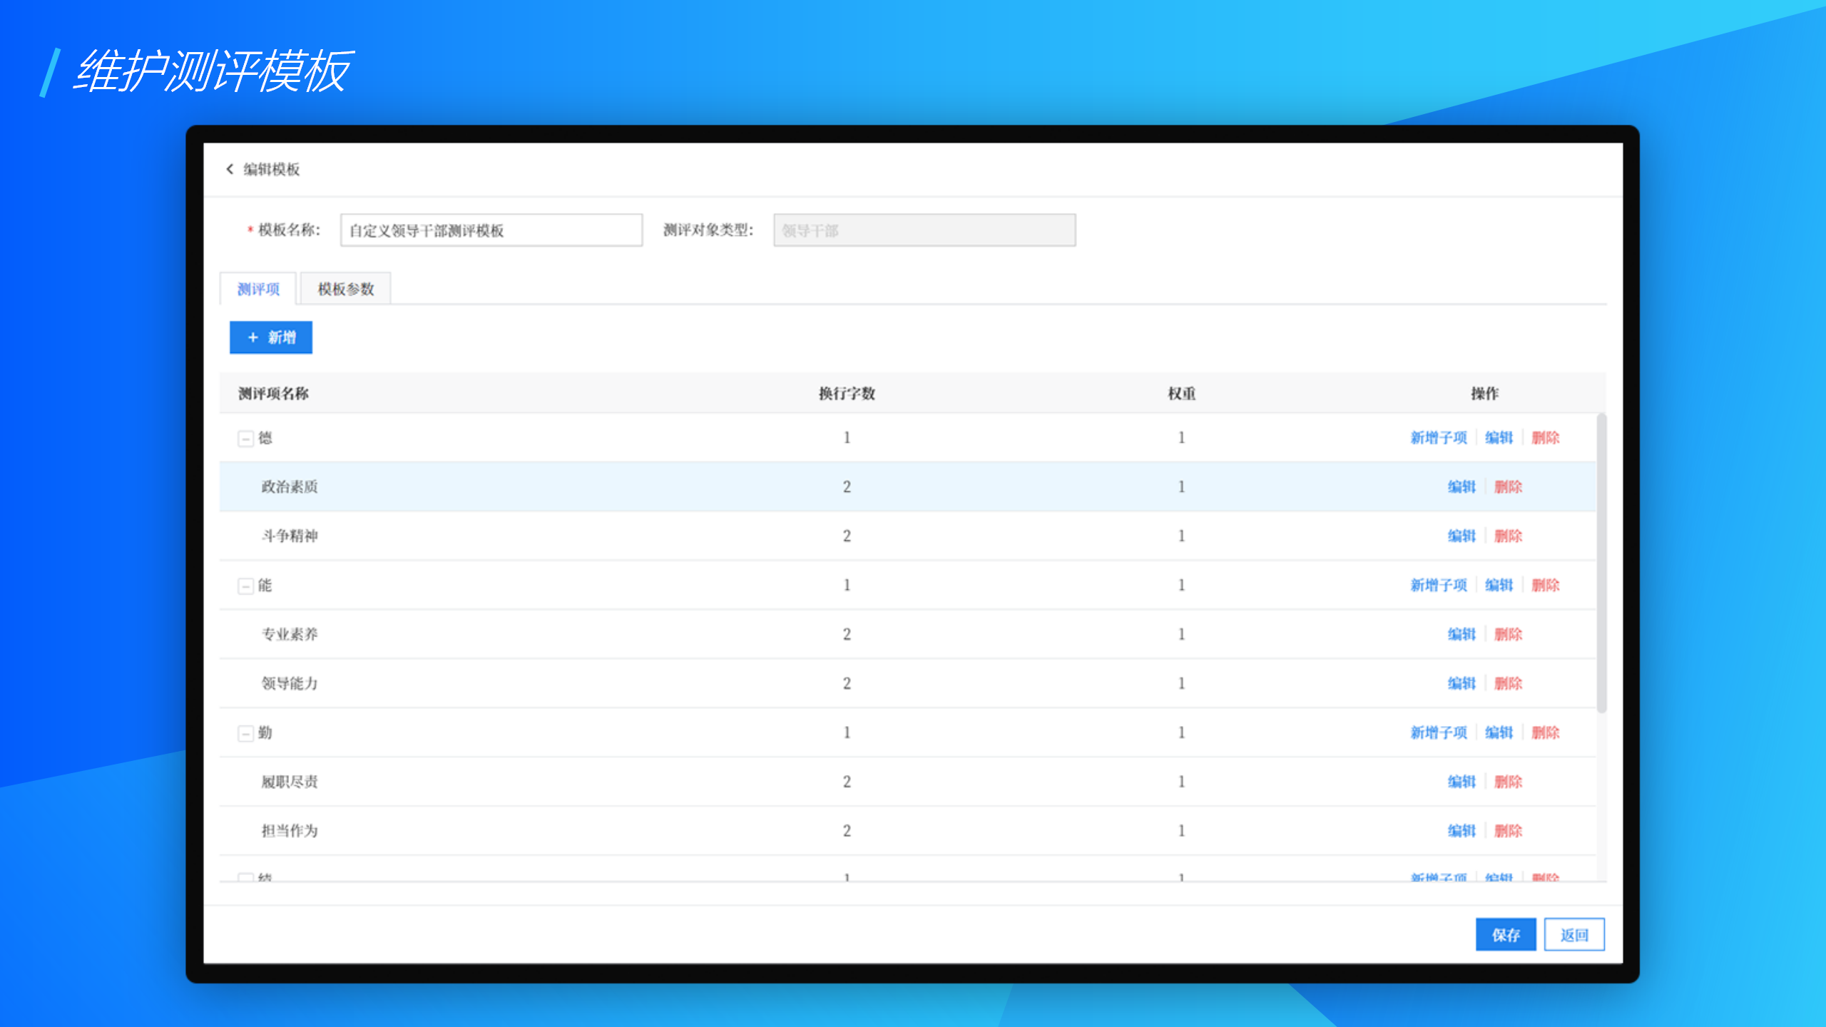Click the disabled 测评对象类型 field
This screenshot has height=1027, width=1826.
point(924,230)
